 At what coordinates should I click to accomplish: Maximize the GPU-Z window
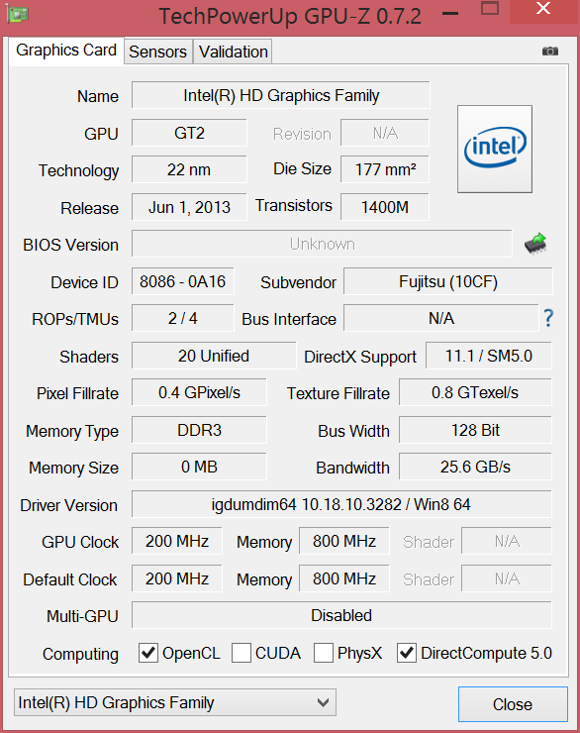pos(490,9)
